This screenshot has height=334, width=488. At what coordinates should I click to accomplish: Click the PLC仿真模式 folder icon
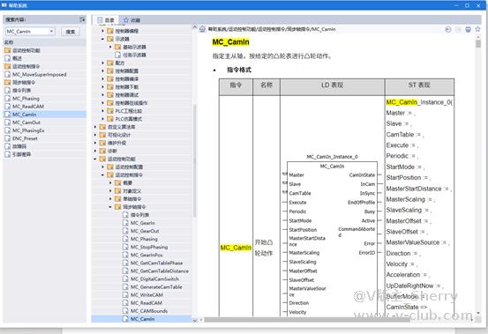point(110,119)
